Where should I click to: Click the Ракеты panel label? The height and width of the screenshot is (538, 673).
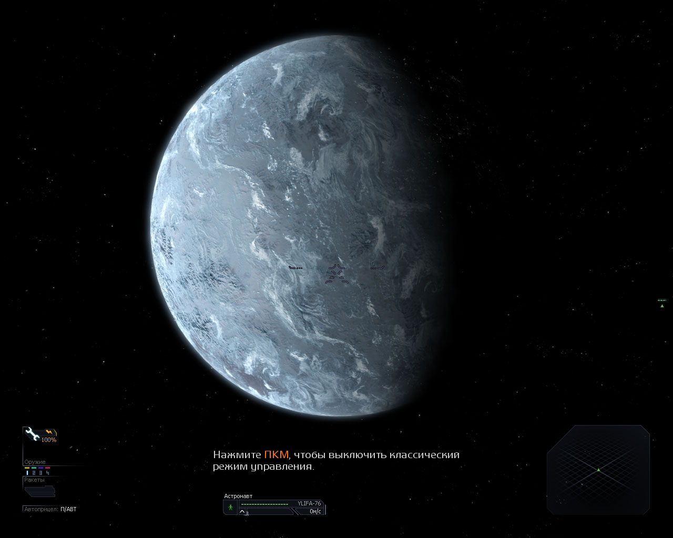point(34,480)
